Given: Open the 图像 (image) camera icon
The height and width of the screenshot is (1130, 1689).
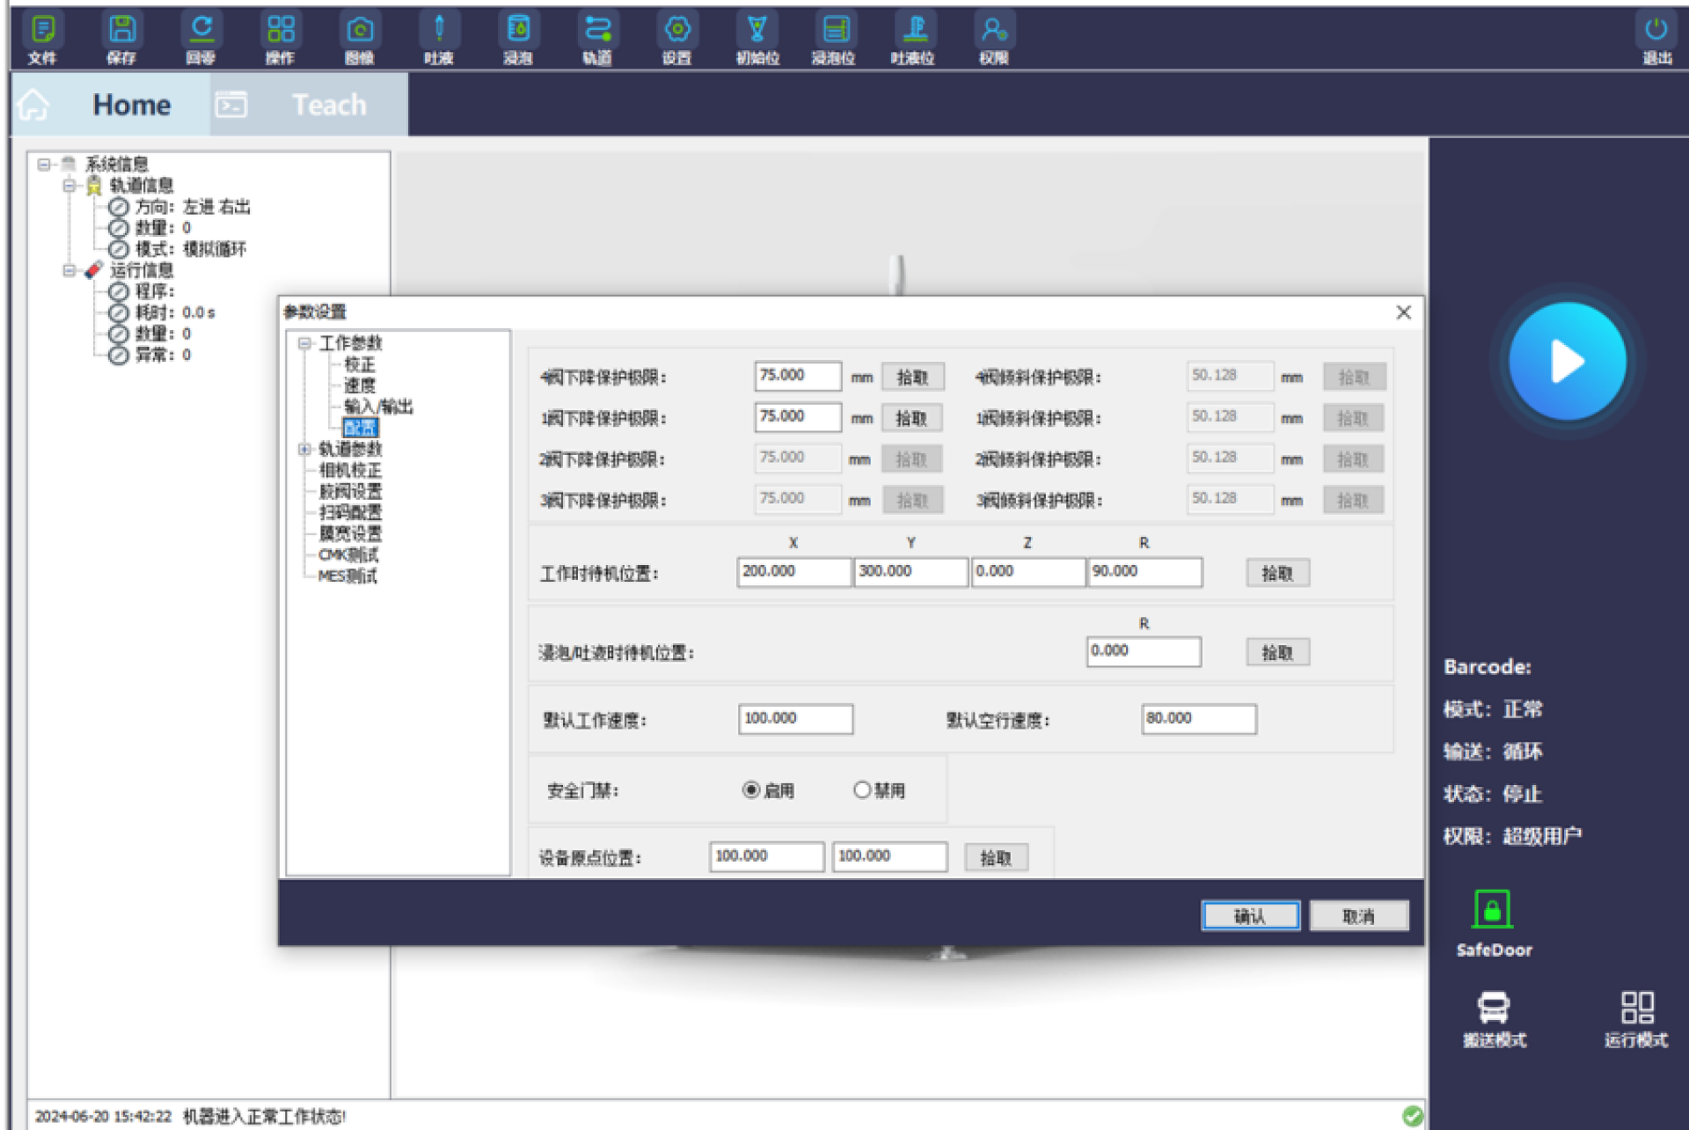Looking at the screenshot, I should pos(359,31).
